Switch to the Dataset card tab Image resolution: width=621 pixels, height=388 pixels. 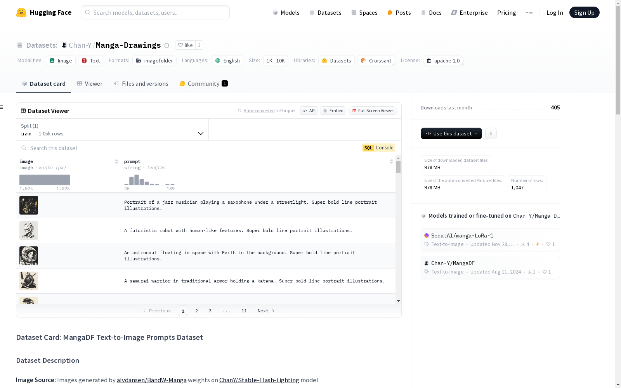pyautogui.click(x=43, y=84)
